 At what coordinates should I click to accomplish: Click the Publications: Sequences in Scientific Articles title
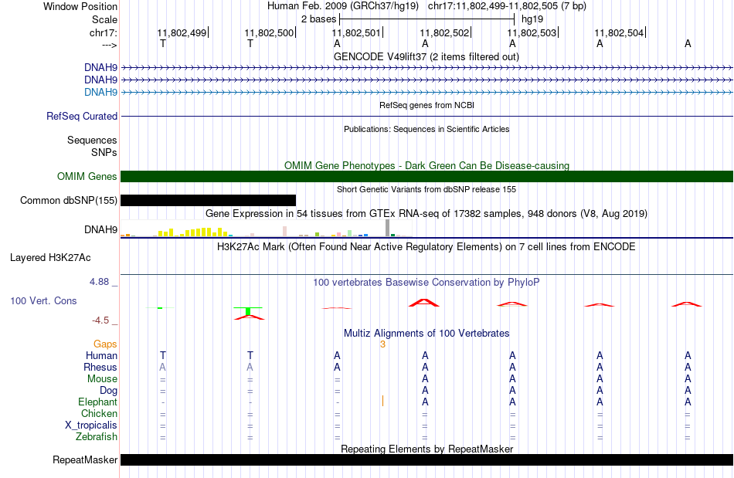(x=426, y=129)
